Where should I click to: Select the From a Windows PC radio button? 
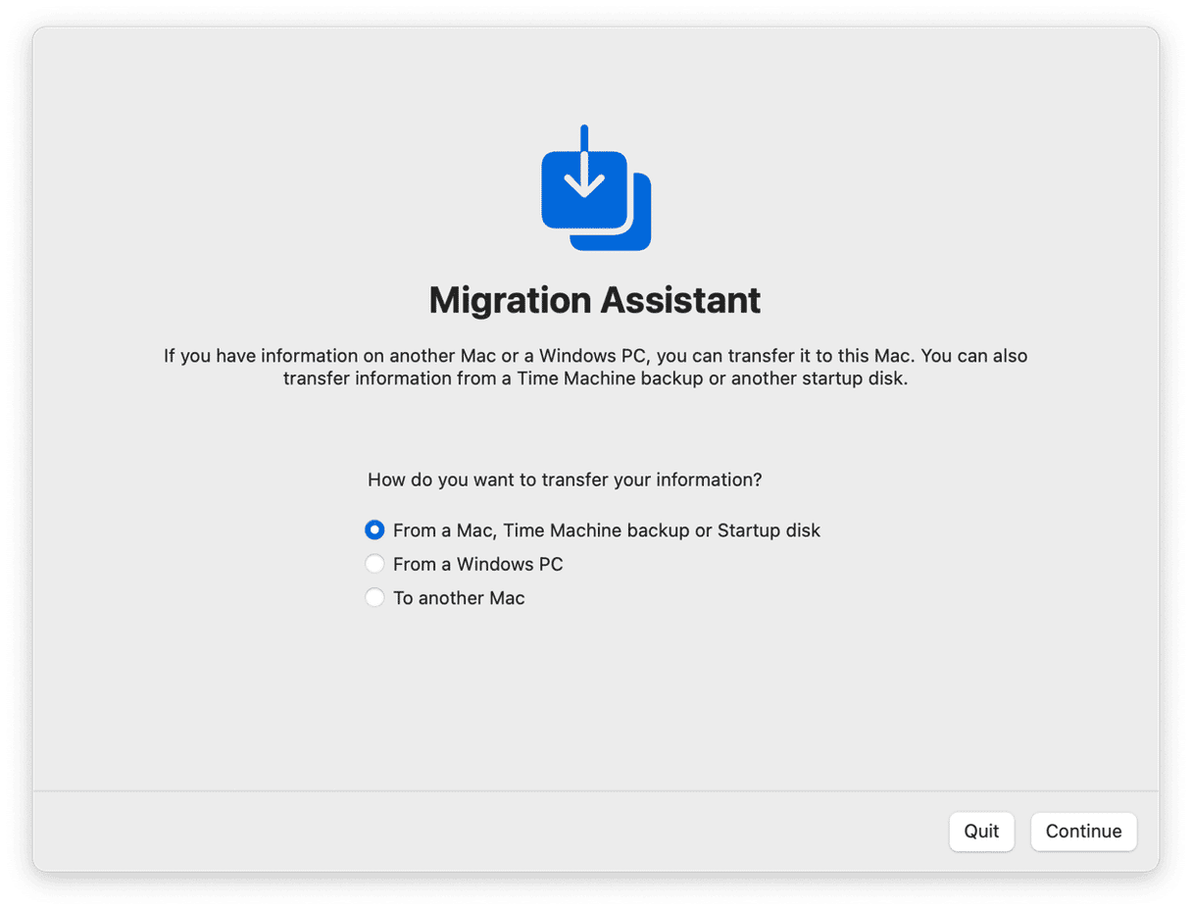click(x=374, y=564)
